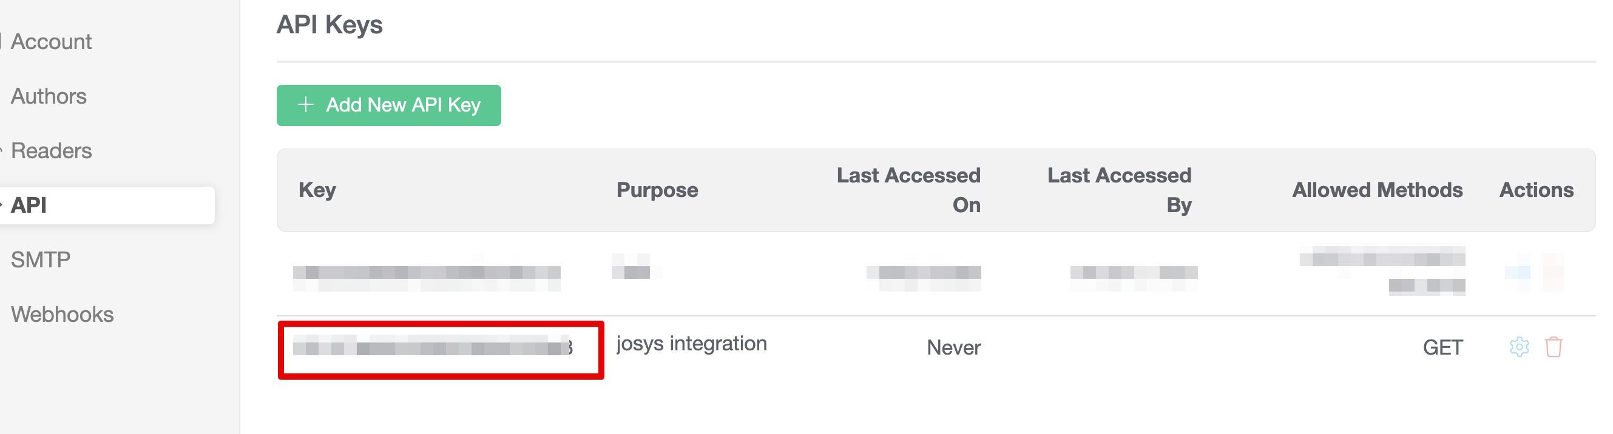Delete the josys integration API key
1613x434 pixels.
pos(1554,347)
